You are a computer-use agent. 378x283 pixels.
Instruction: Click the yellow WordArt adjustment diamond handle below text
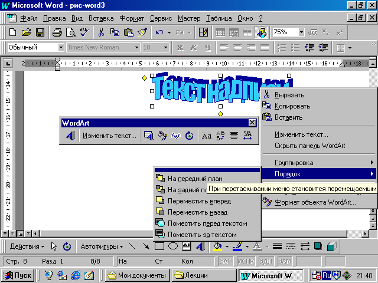point(220,114)
